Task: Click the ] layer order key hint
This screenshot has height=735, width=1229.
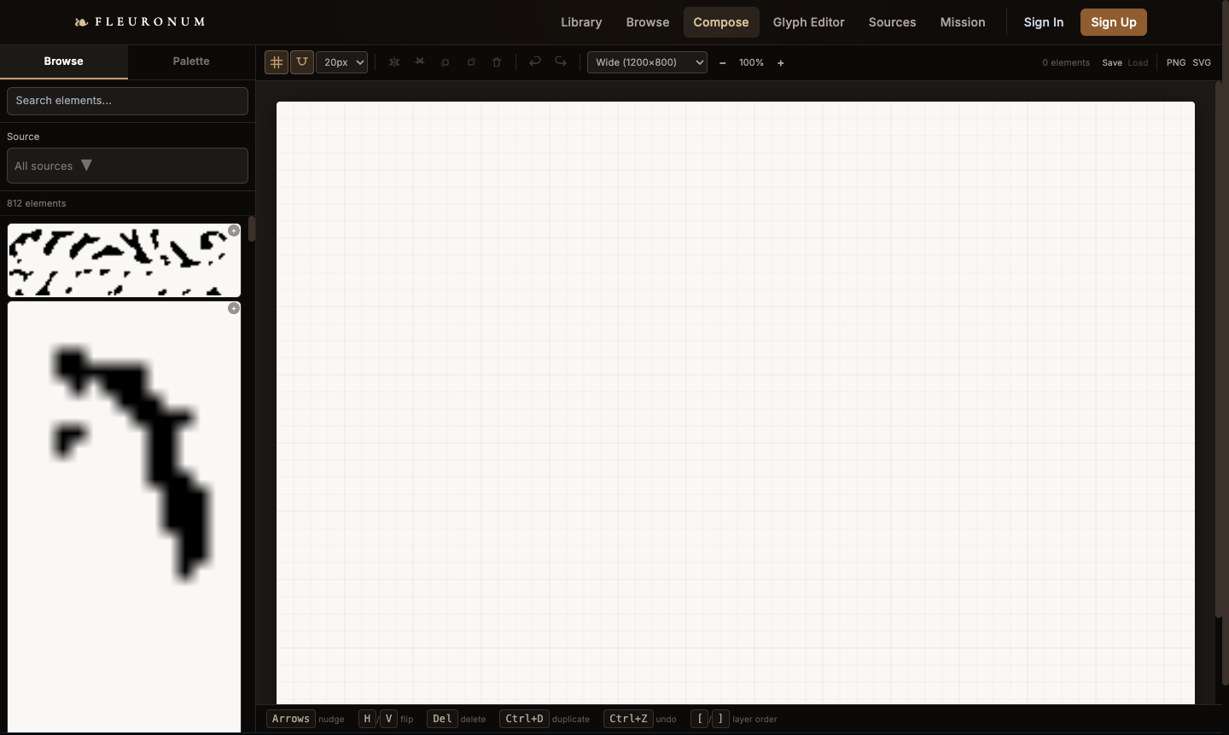Action: [720, 719]
